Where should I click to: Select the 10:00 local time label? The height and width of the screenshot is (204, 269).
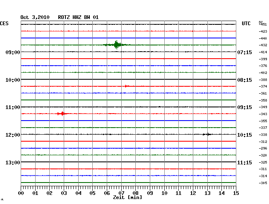(13, 80)
